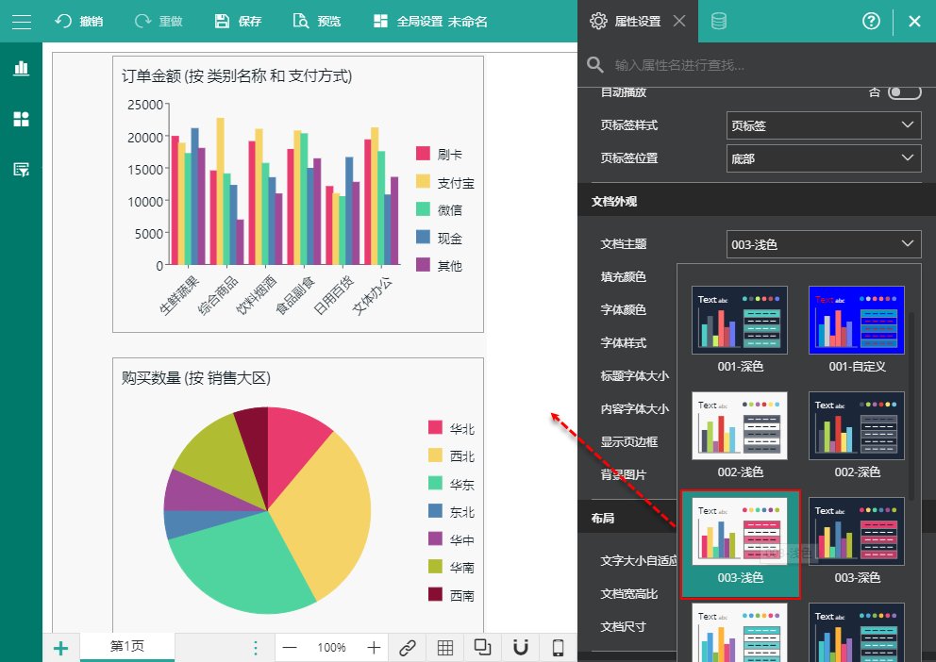Select the 第1页 page tab
This screenshot has width=936, height=662.
tap(127, 647)
